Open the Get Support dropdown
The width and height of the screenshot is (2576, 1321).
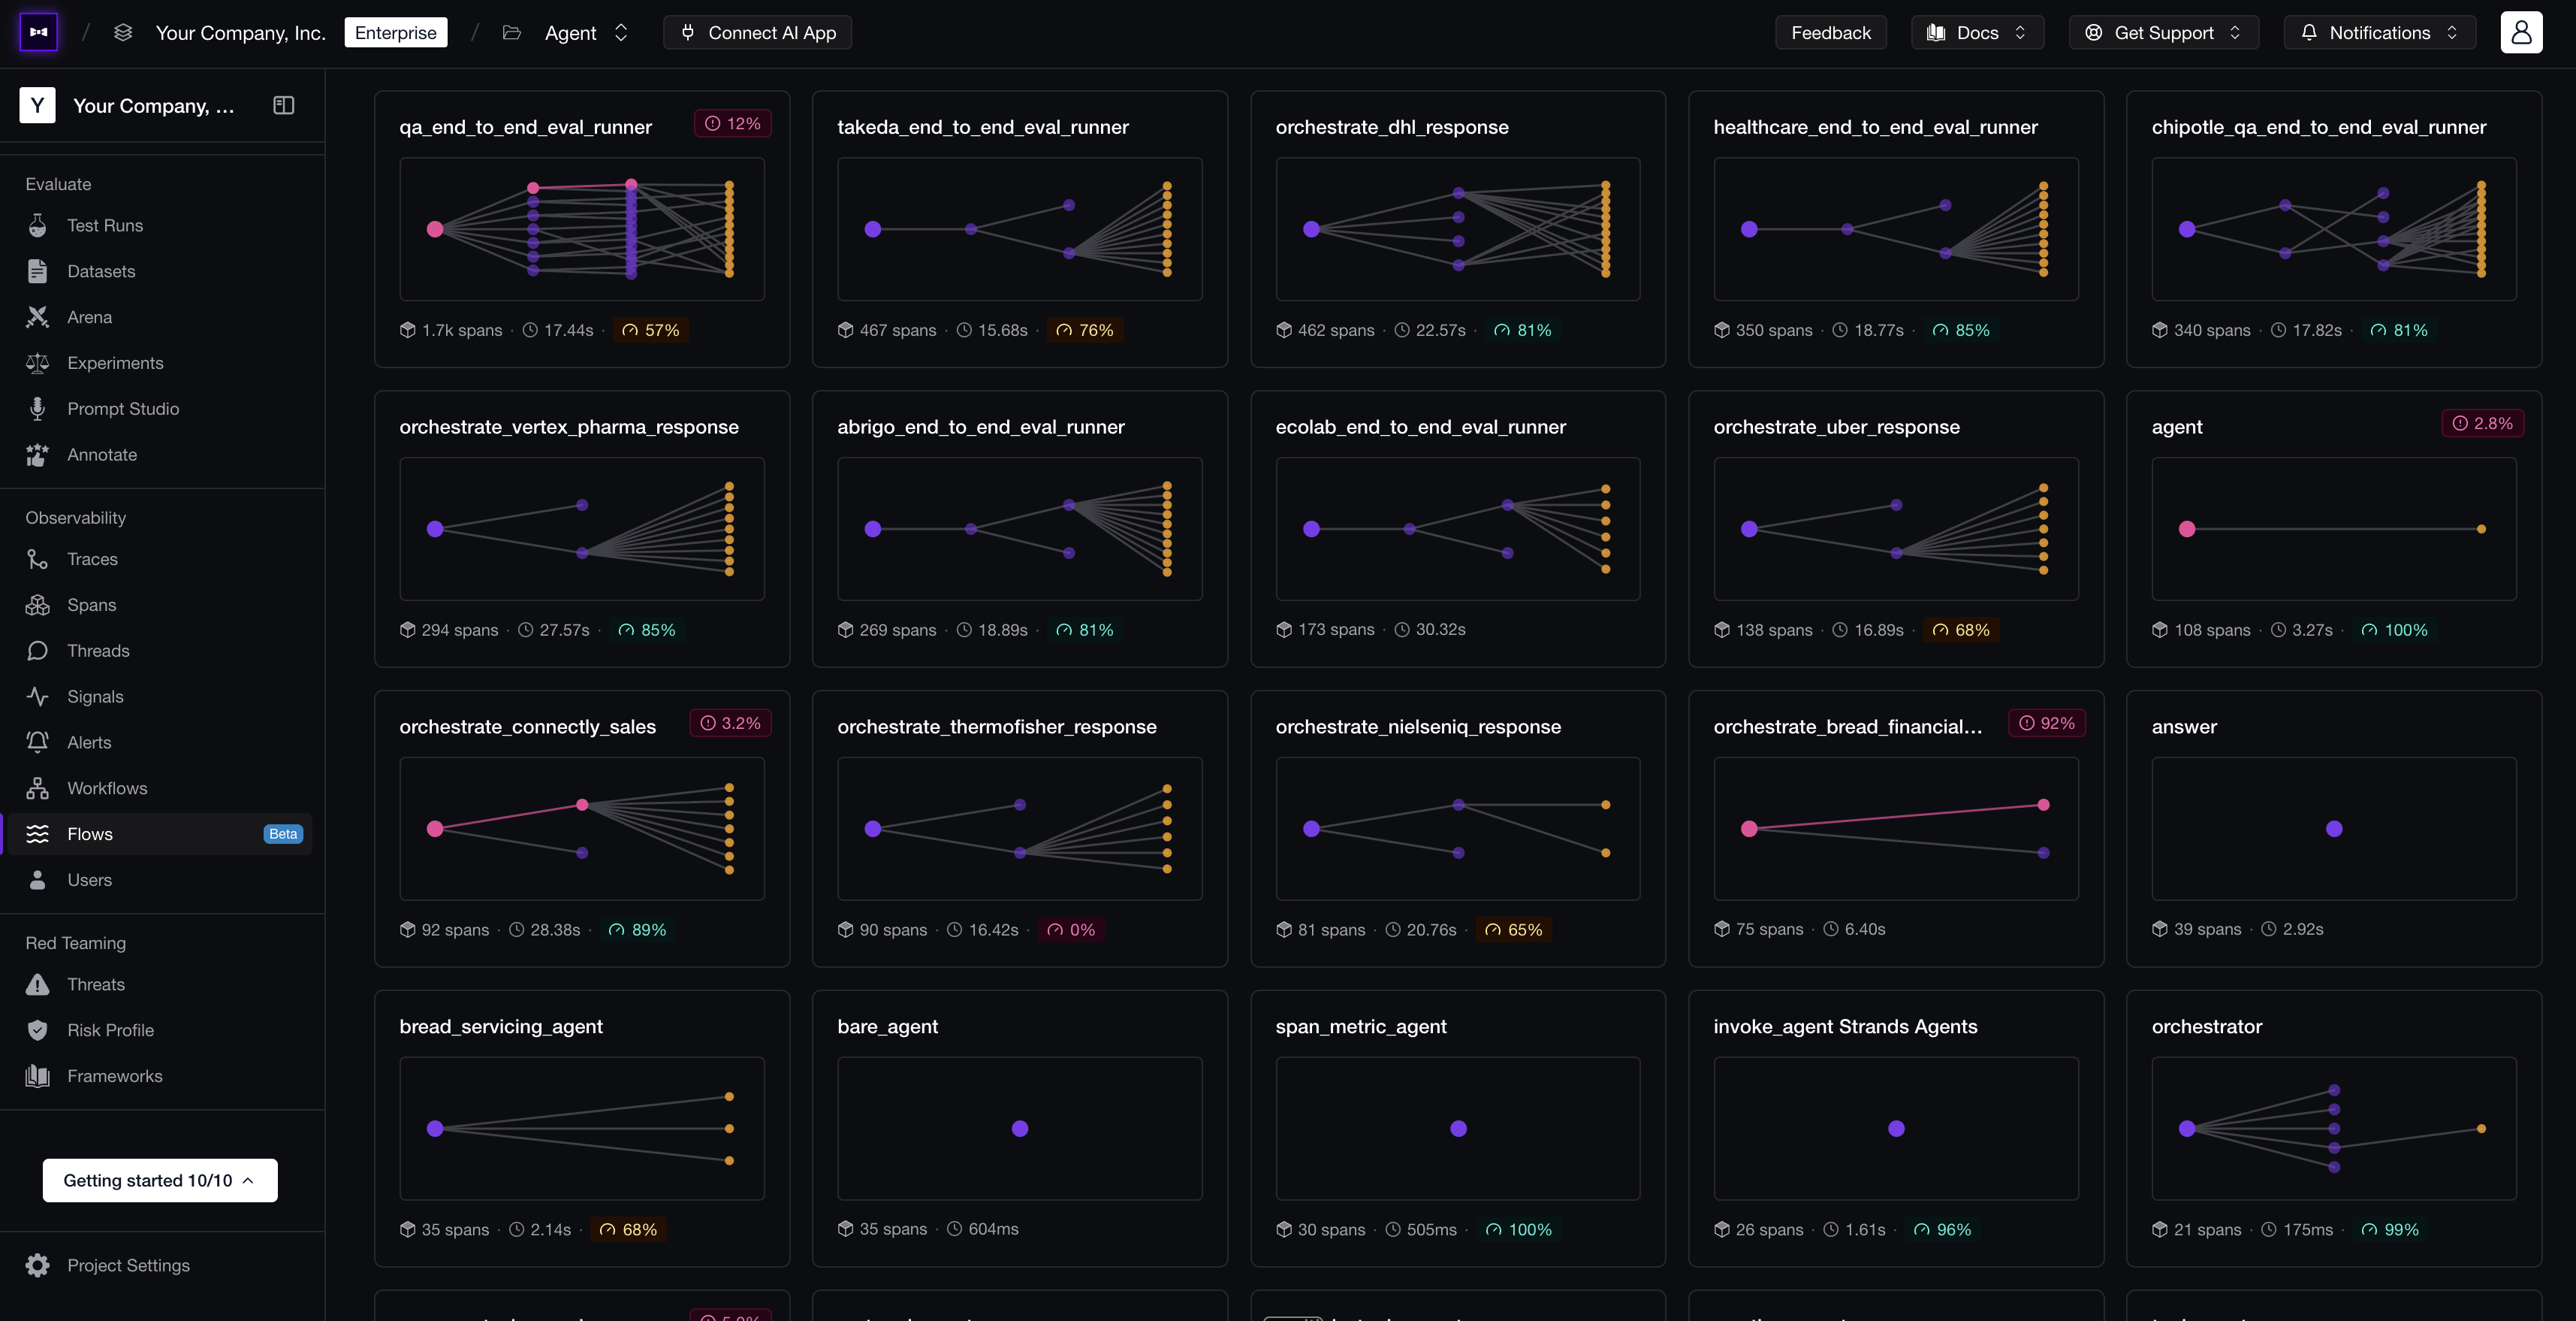coord(2163,32)
